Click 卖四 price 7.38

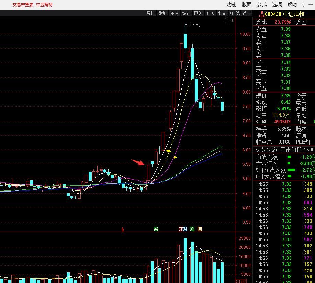tap(286, 36)
